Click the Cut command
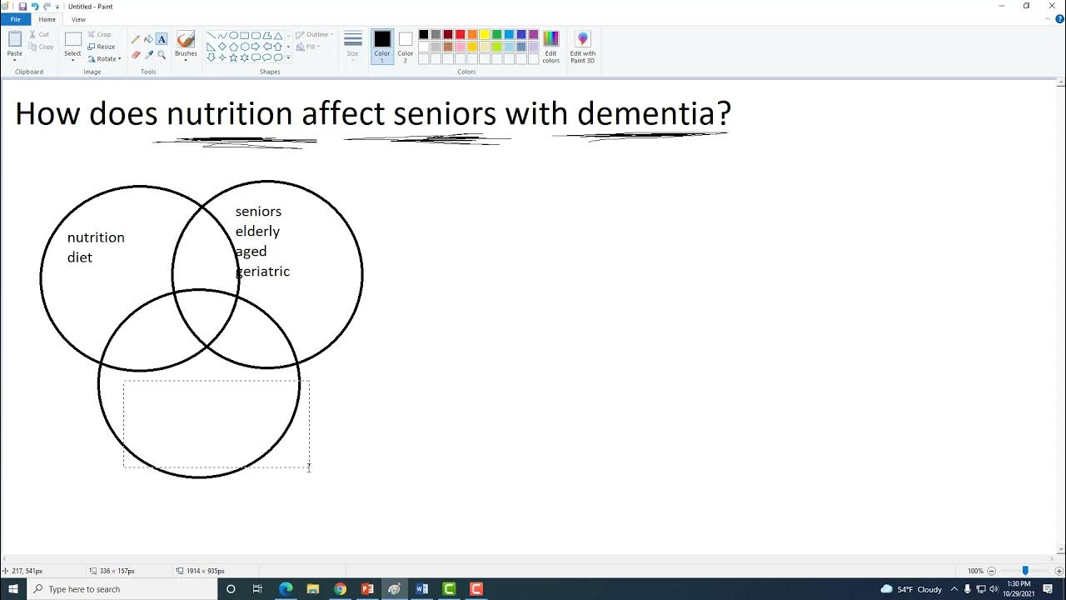 point(39,35)
